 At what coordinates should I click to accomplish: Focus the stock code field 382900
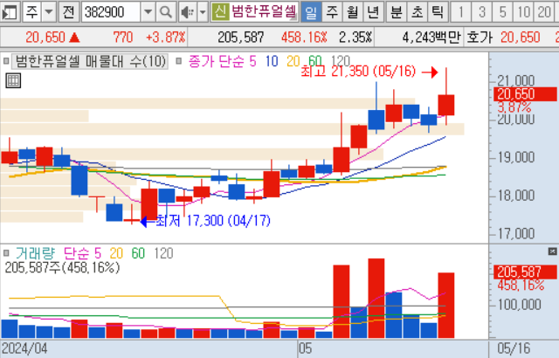[x=111, y=12]
